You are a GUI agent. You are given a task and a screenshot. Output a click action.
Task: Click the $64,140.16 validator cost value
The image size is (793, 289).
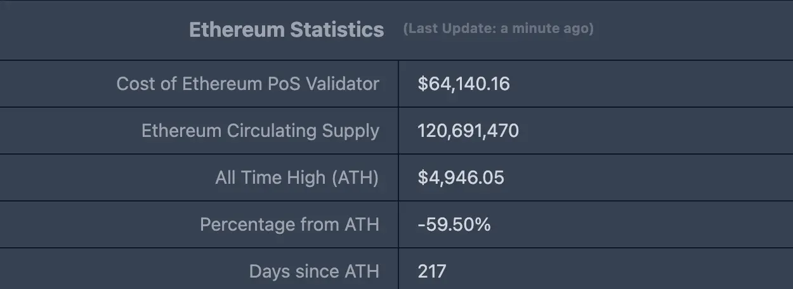coord(463,84)
